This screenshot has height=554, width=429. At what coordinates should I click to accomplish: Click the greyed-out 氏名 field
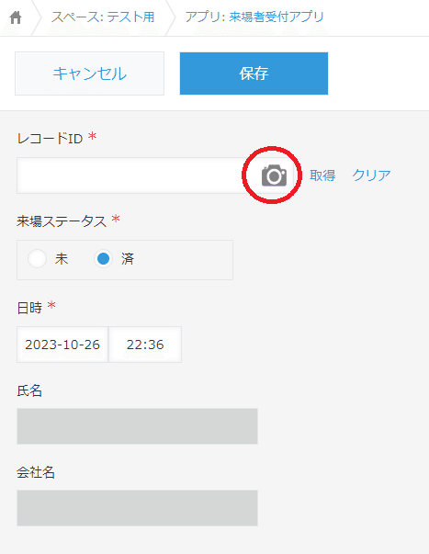pos(137,426)
